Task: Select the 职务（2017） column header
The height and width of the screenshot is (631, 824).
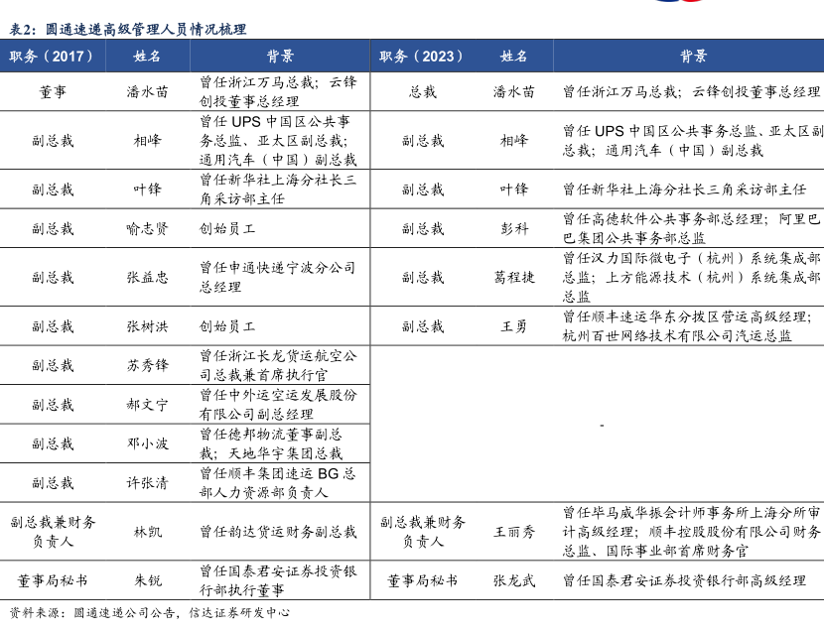Action: pyautogui.click(x=53, y=57)
